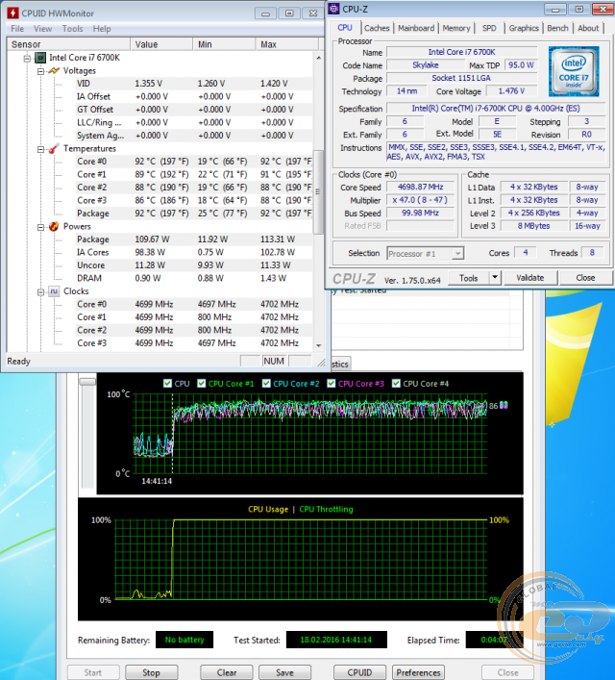Click the Temperatures thermometer icon
This screenshot has height=680, width=615.
[54, 149]
